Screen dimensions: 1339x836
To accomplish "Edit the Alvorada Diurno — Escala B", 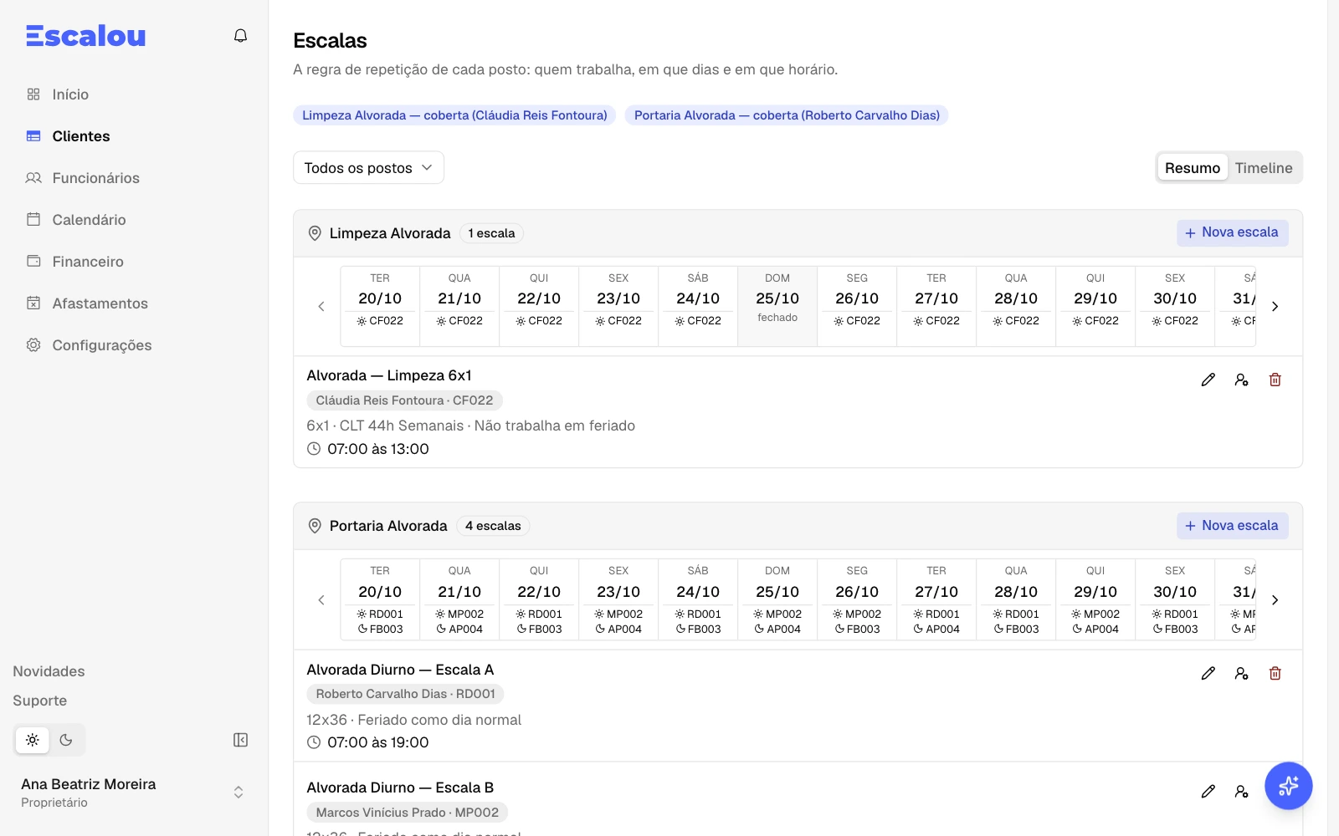I will click(x=1208, y=791).
